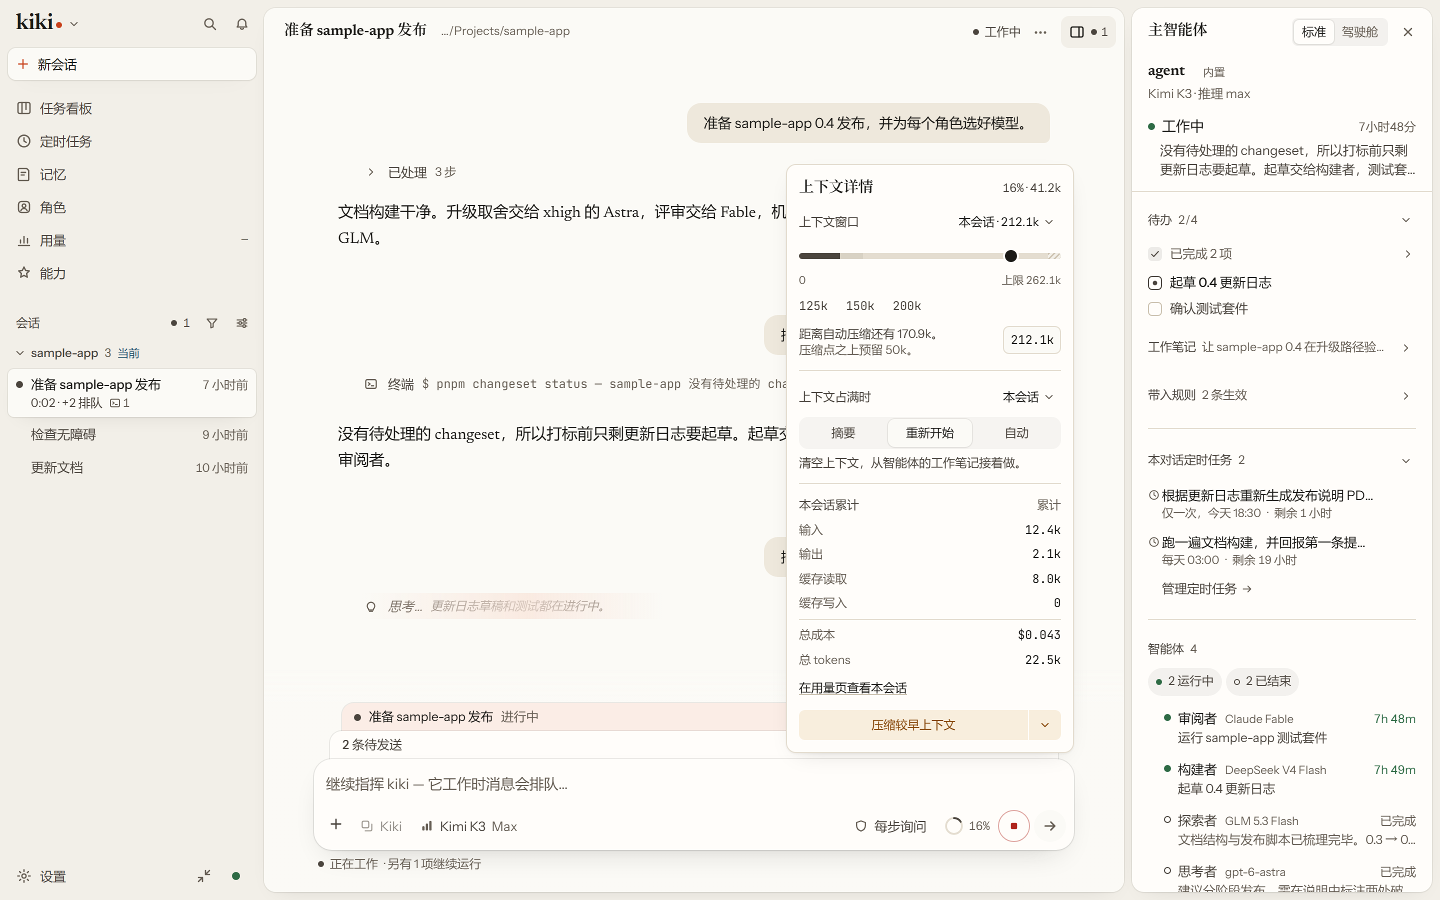The height and width of the screenshot is (900, 1440).
Task: Toggle 每步询问 permission mode
Action: pyautogui.click(x=891, y=826)
